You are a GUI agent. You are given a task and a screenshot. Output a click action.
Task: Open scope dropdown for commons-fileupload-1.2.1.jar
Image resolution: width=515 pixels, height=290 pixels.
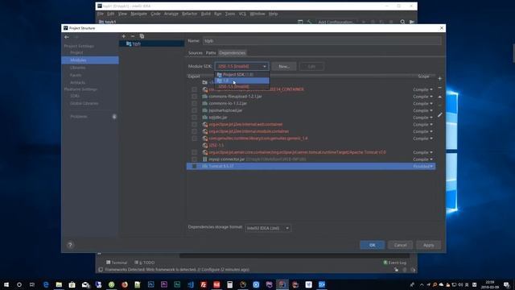(x=422, y=97)
